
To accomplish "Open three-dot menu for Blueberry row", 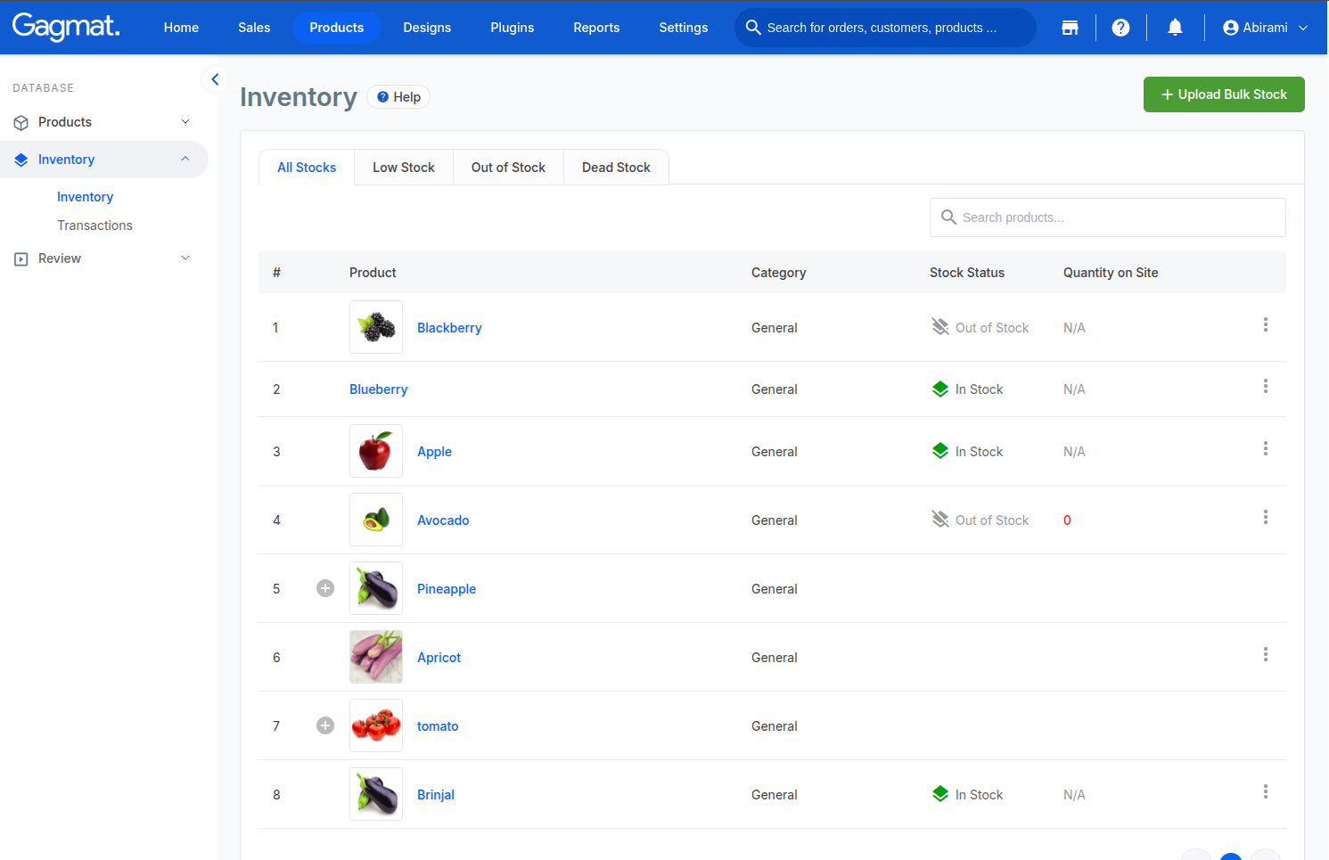I will tap(1265, 386).
